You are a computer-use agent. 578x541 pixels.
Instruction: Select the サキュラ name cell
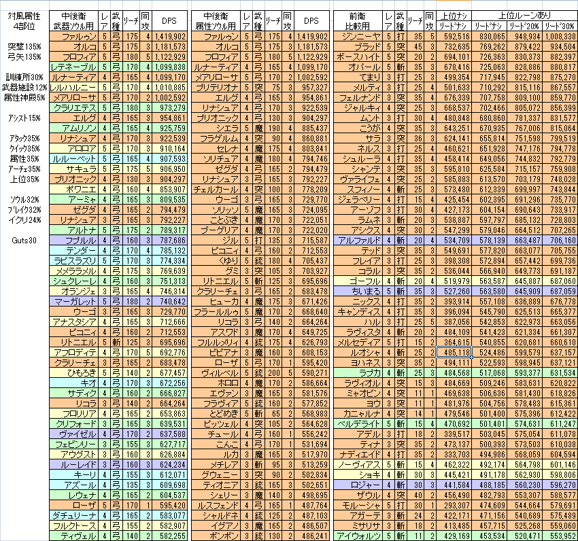click(73, 169)
